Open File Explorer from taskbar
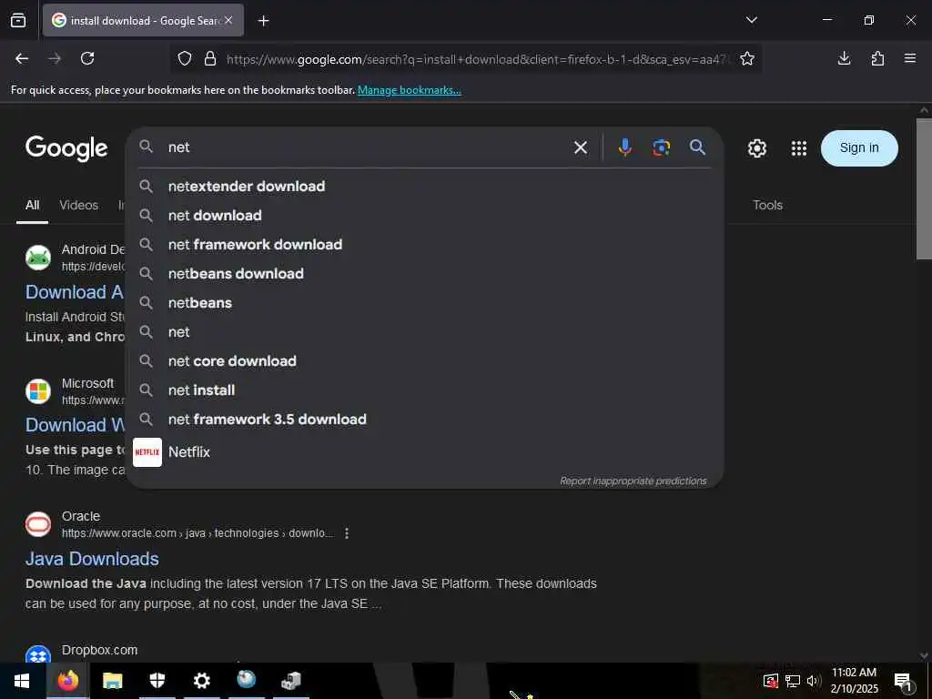Viewport: 932px width, 699px height. pos(112,681)
